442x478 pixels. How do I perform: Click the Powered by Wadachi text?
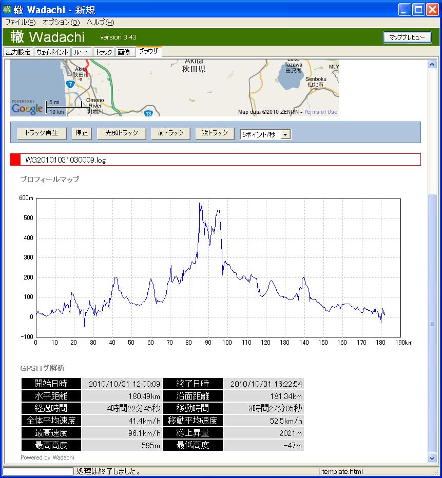47,457
